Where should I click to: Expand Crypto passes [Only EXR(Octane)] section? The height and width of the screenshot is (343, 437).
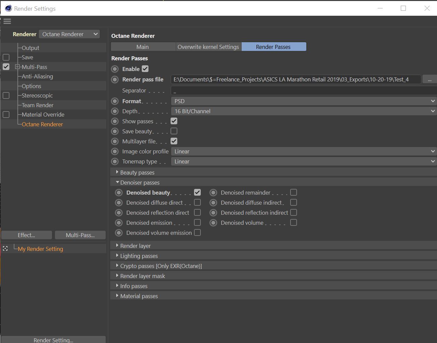[117, 266]
